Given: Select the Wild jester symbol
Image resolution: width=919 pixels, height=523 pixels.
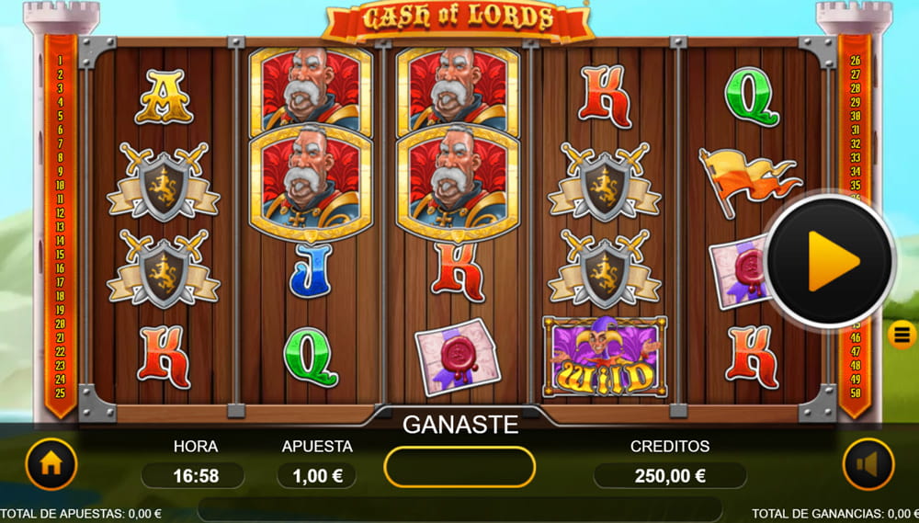Looking at the screenshot, I should [605, 357].
